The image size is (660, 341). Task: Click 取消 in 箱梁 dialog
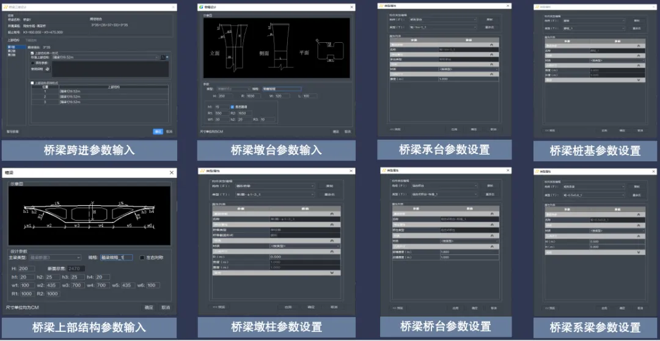pos(166,307)
